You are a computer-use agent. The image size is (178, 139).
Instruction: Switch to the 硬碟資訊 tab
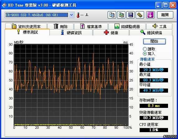point(71,33)
